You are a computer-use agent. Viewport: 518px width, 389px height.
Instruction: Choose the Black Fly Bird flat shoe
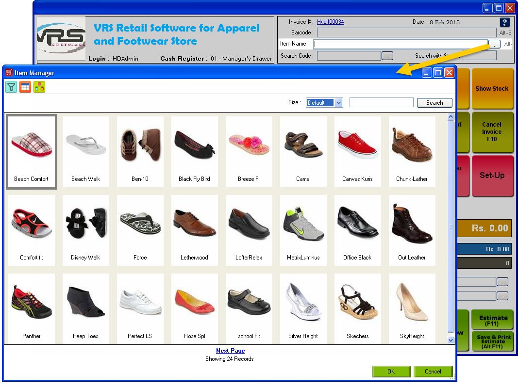tap(194, 152)
